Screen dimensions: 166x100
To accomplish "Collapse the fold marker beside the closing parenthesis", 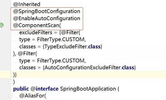I will (x=11, y=82).
